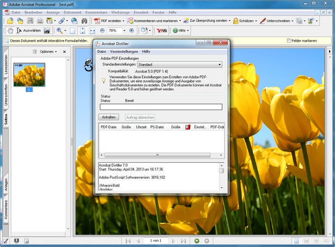Image resolution: width=335 pixels, height=247 pixels.
Task: Click the PS-Datei column header
Action: coord(157,127)
